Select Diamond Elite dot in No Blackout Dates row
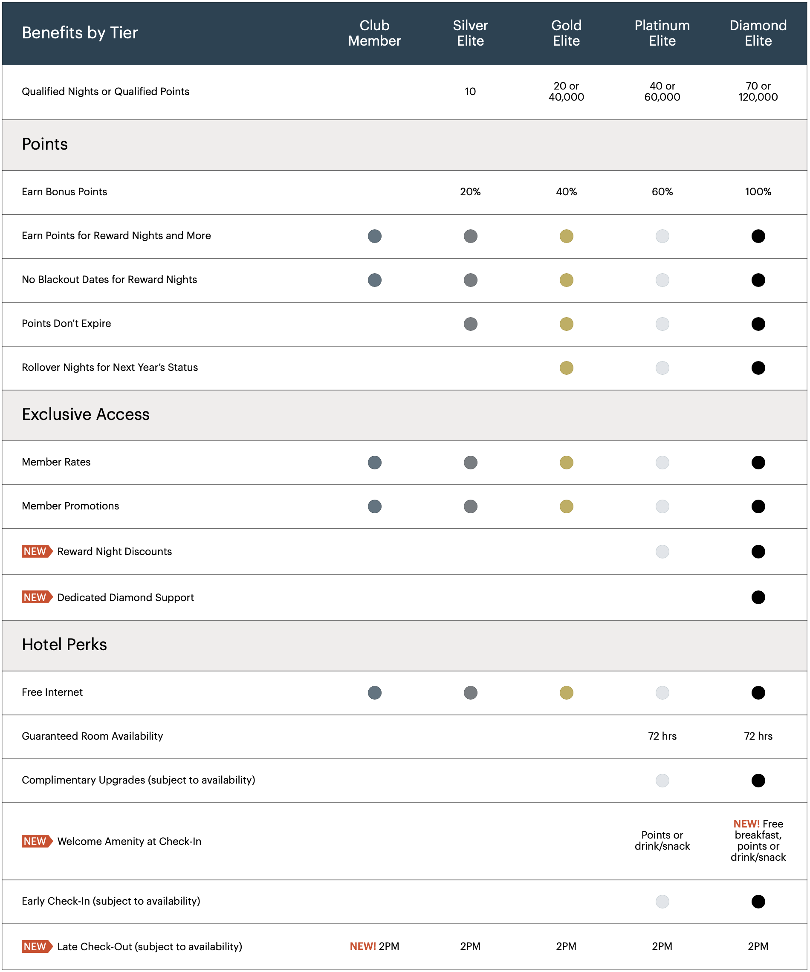Image resolution: width=810 pixels, height=972 pixels. pos(758,280)
